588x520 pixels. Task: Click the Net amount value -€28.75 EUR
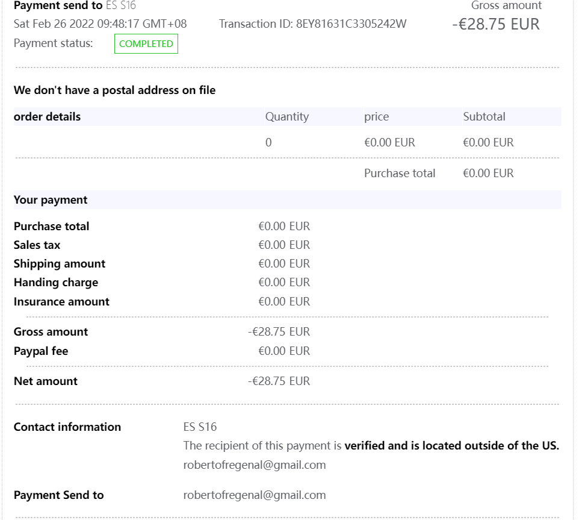point(279,381)
